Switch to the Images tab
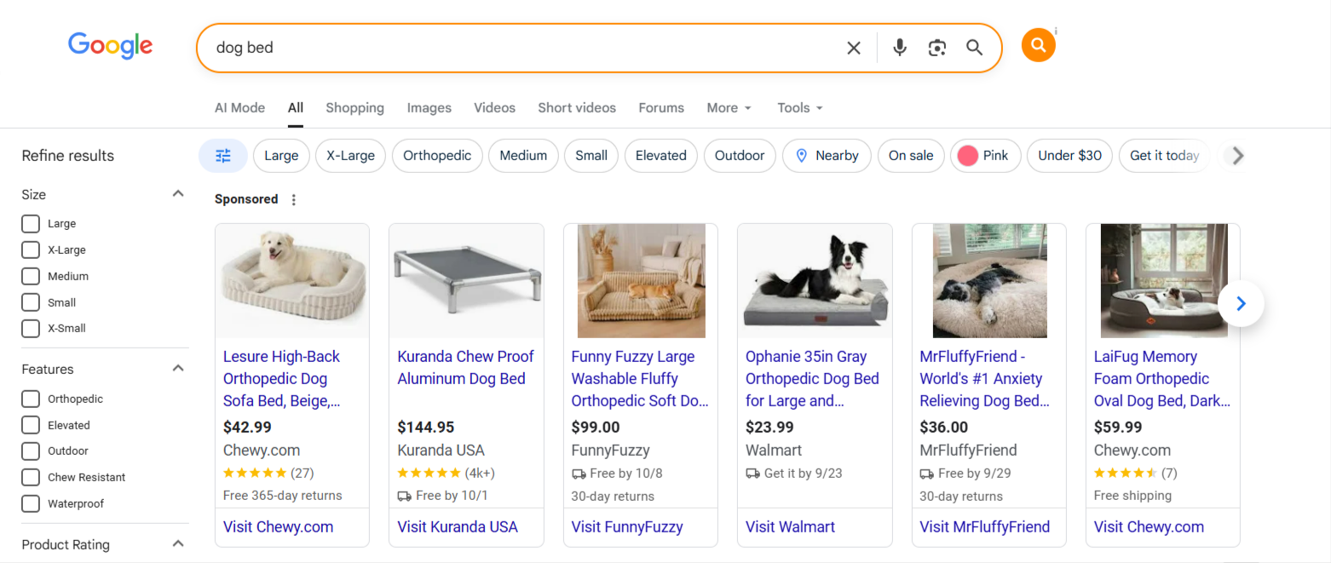1331x563 pixels. (429, 107)
